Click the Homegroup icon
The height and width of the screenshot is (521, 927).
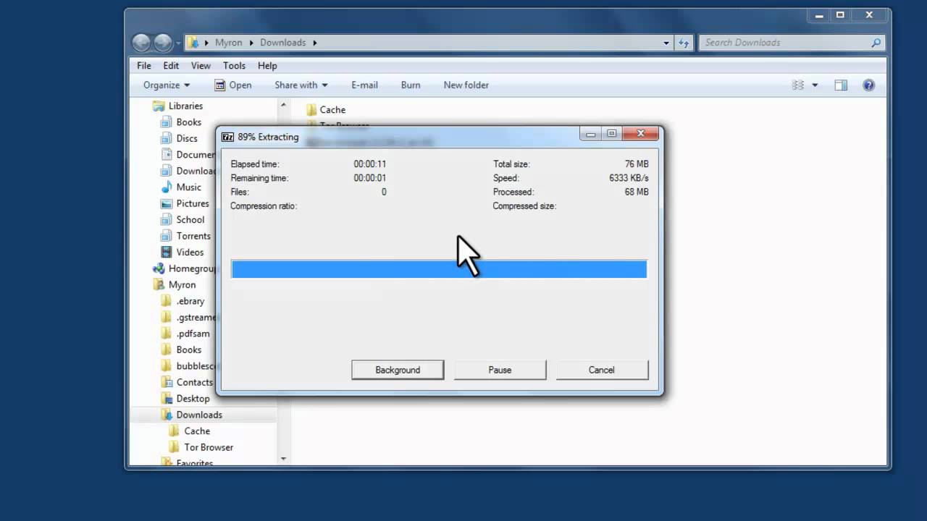[x=159, y=268]
